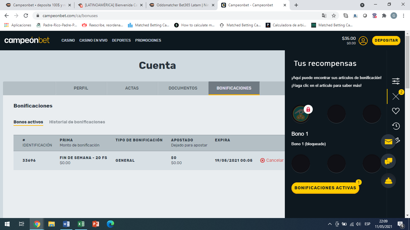Click the $35.00 account balance

[x=349, y=38]
